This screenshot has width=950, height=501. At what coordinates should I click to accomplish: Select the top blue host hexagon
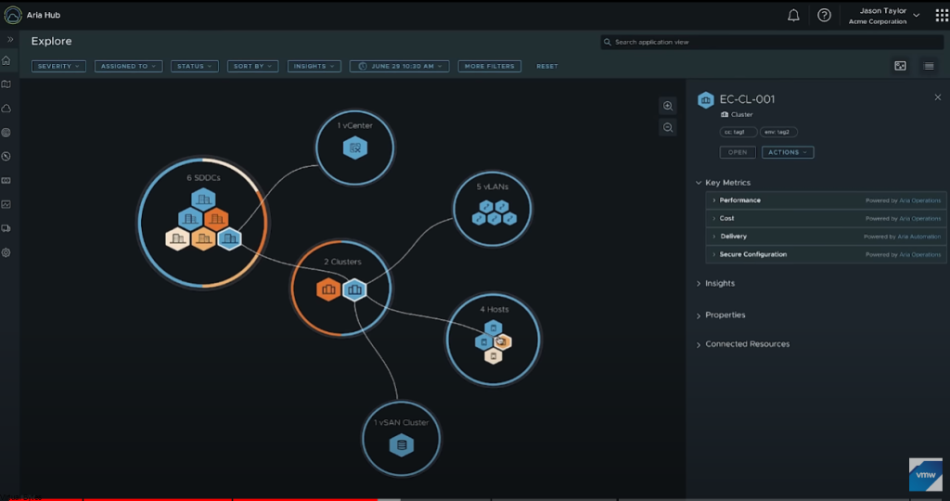point(494,328)
